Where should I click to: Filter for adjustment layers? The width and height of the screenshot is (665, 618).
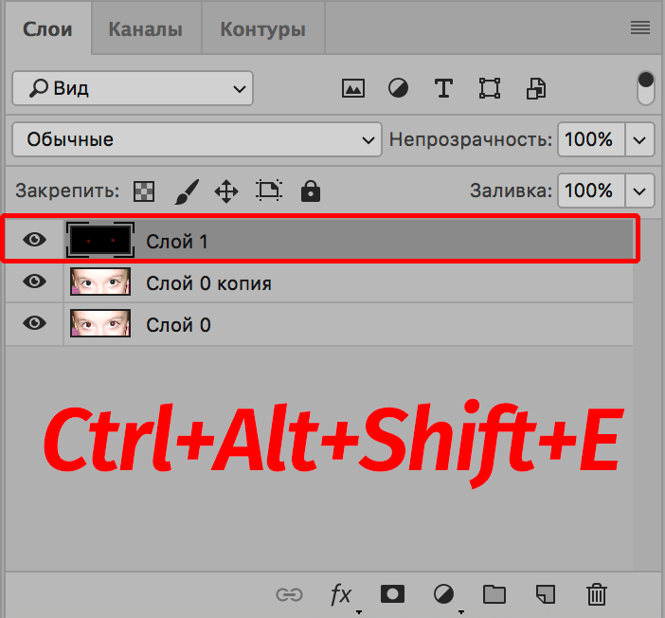pyautogui.click(x=398, y=89)
